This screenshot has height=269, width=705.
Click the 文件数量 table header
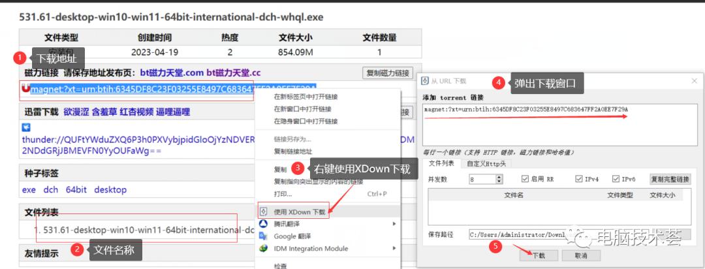[x=379, y=38]
